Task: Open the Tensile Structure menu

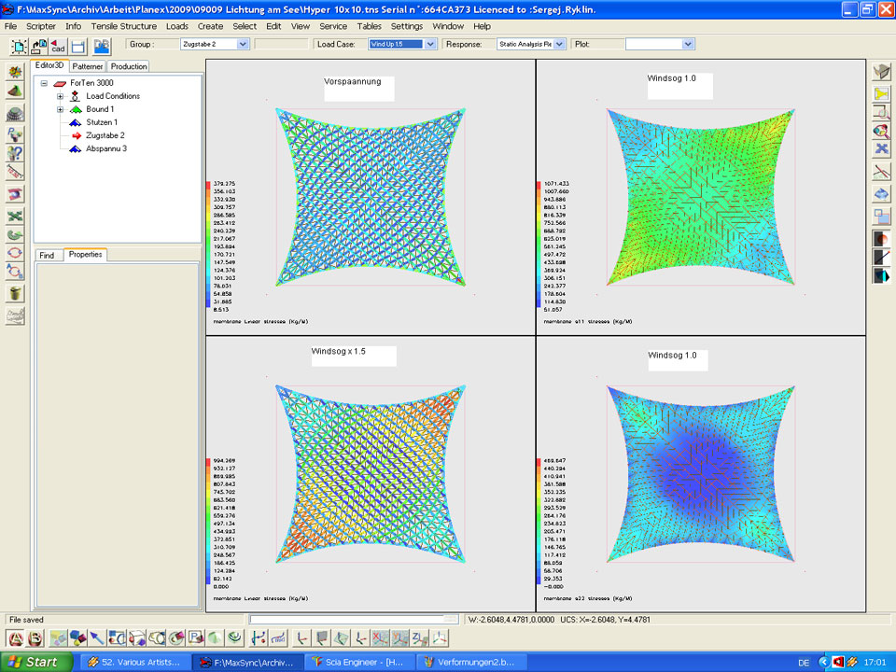Action: pyautogui.click(x=124, y=26)
